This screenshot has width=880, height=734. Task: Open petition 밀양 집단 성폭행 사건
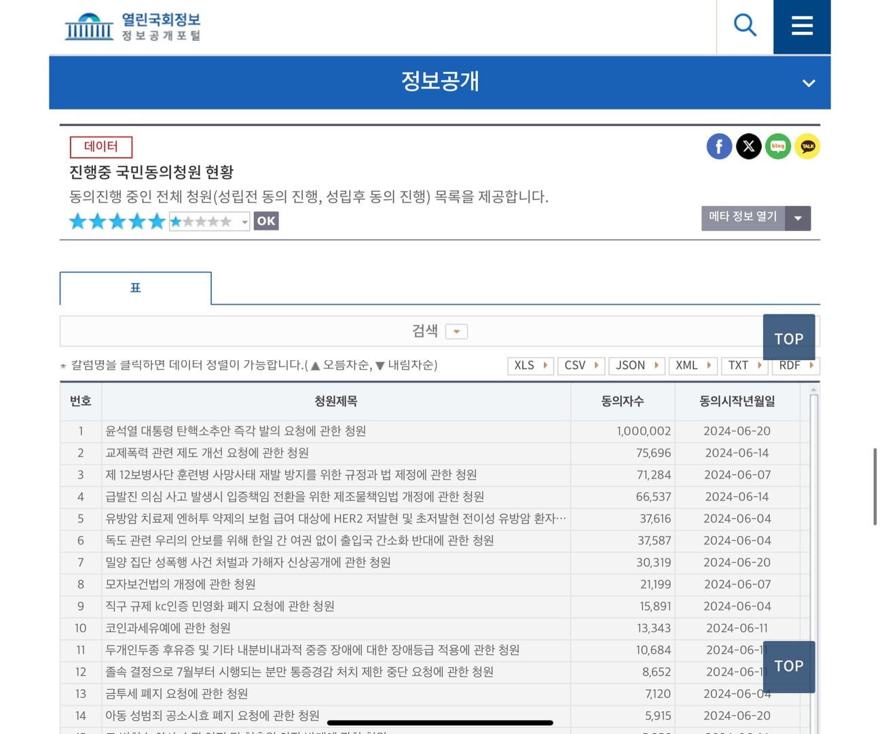(x=248, y=562)
